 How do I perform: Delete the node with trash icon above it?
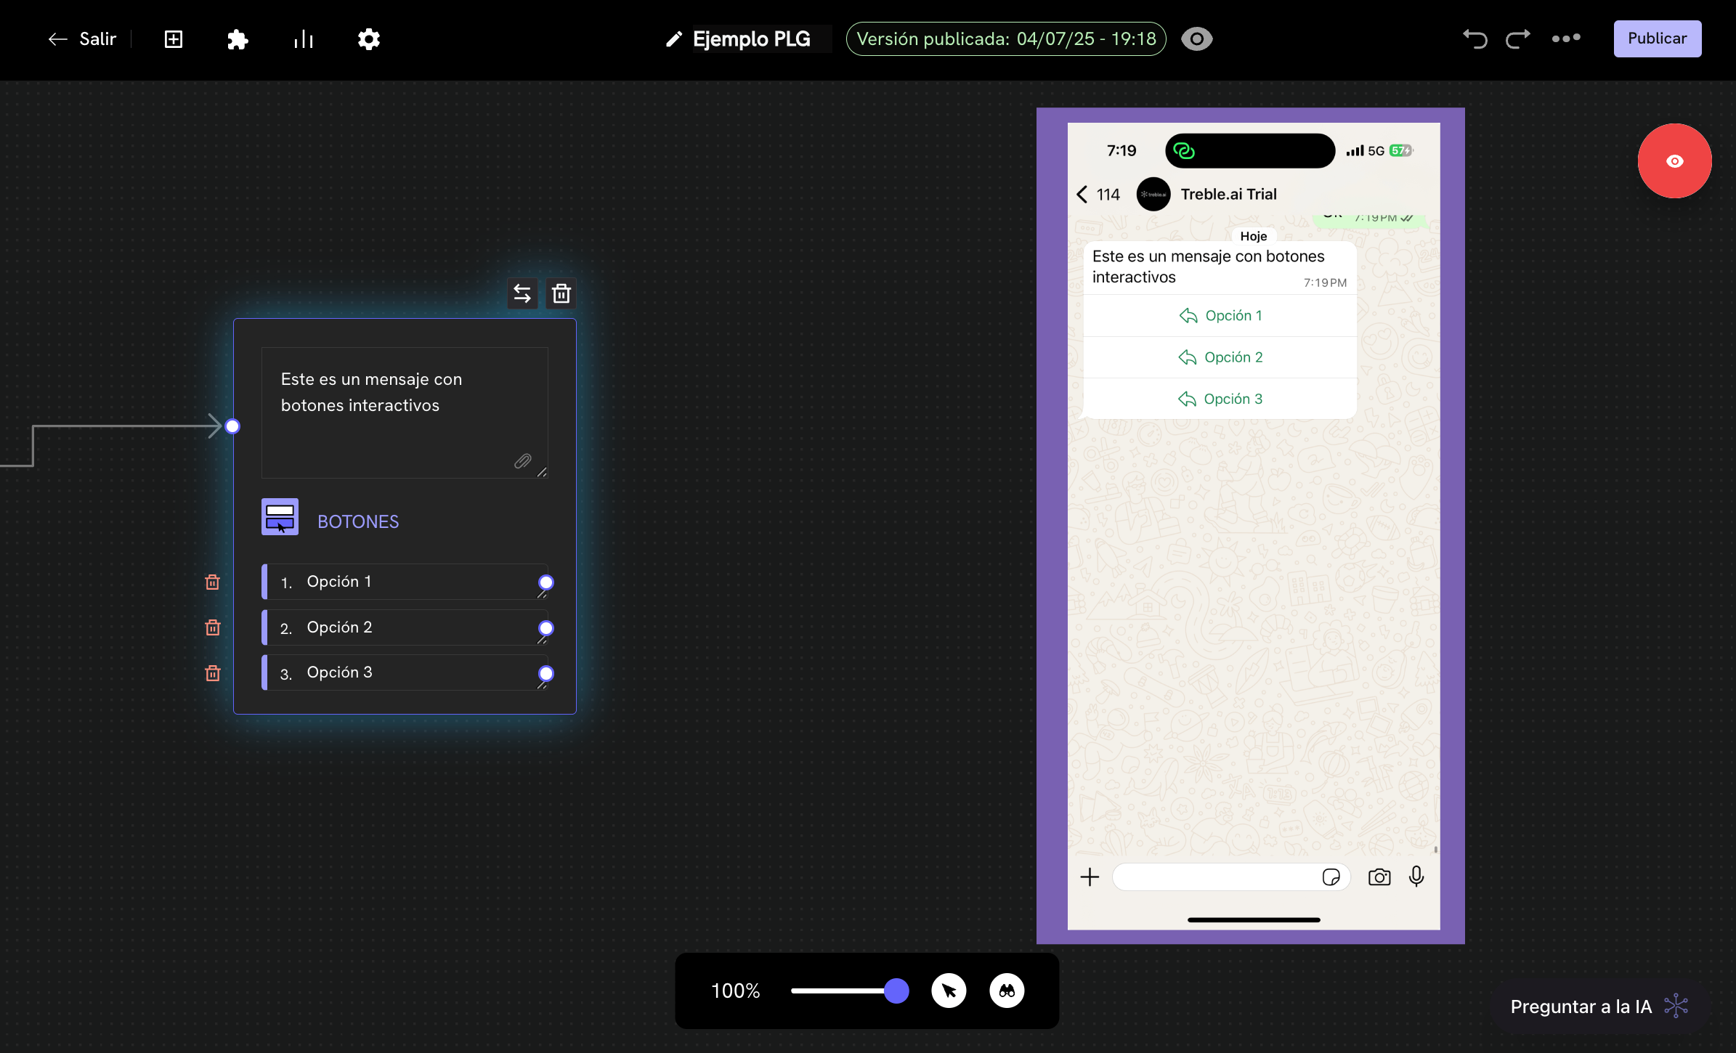click(561, 293)
